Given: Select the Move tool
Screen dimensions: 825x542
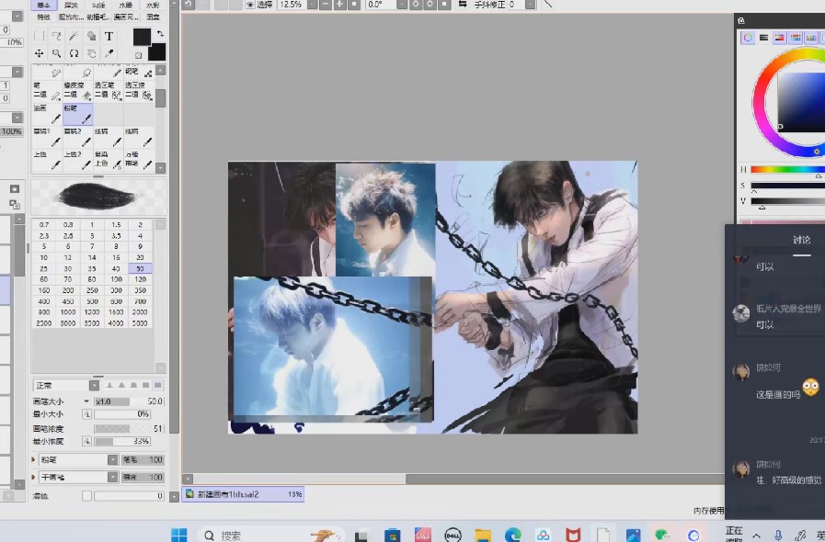Looking at the screenshot, I should [x=39, y=54].
